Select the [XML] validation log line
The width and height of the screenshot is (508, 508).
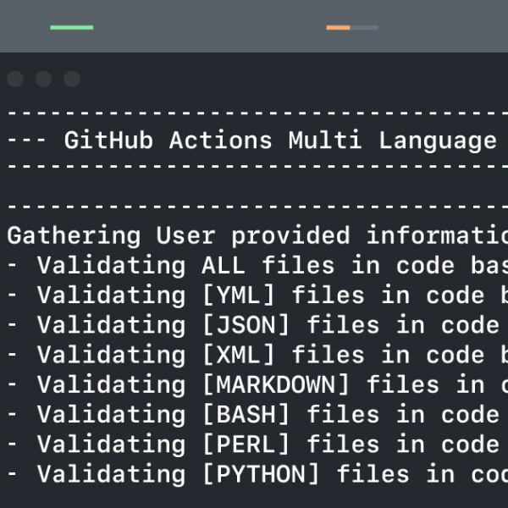point(254,355)
